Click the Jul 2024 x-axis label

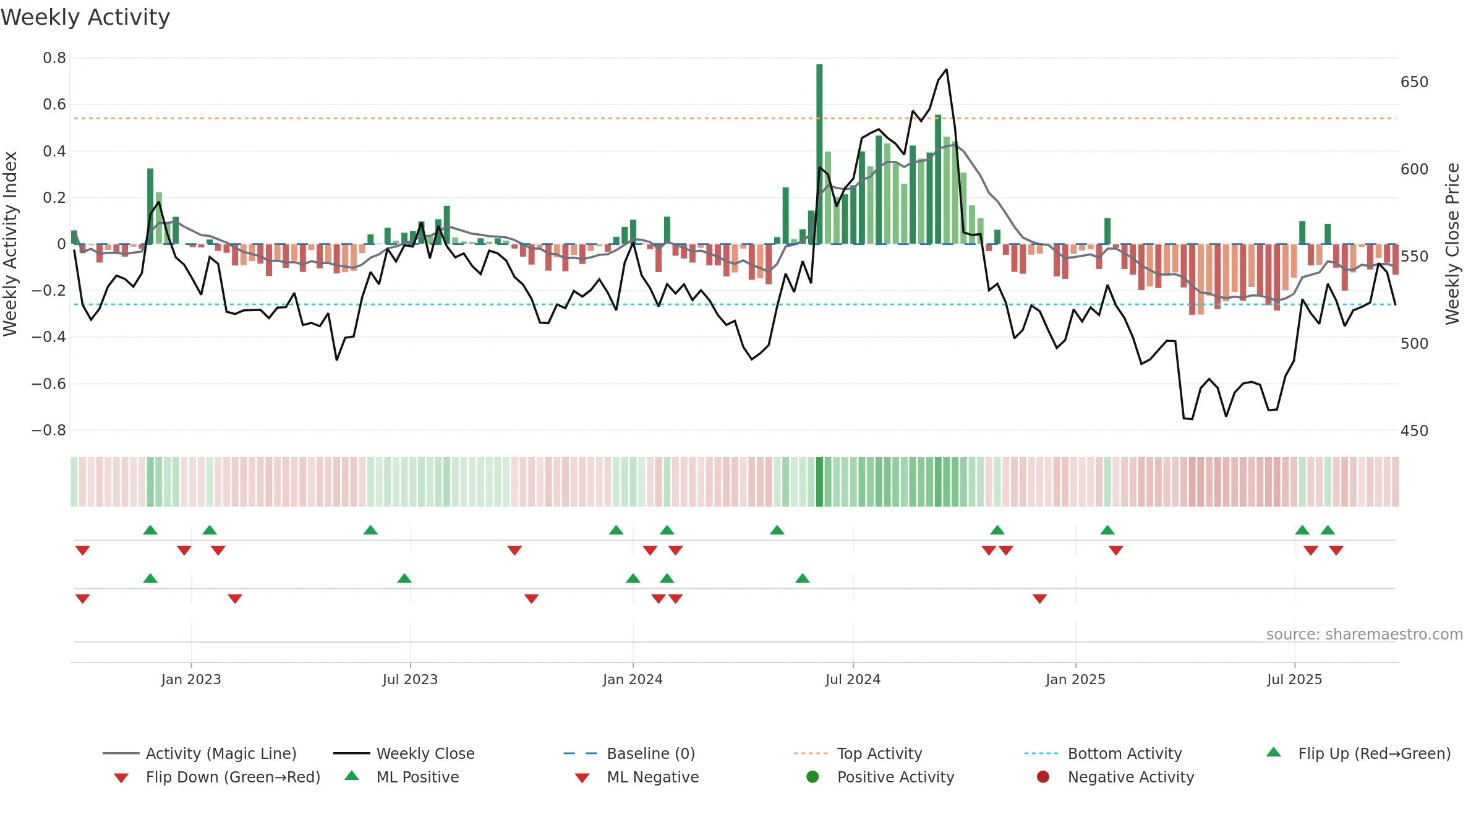point(853,679)
